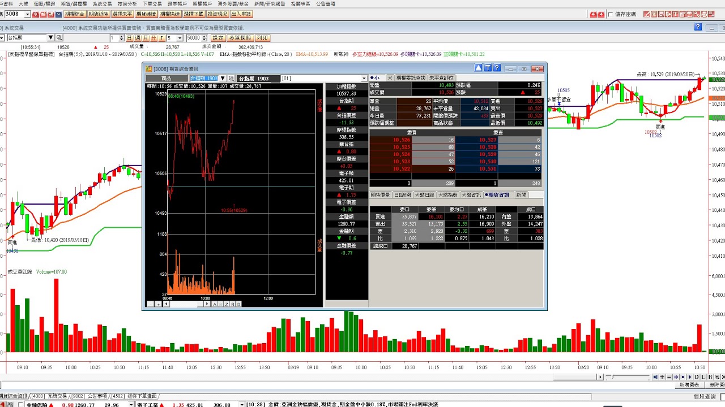Click the magnifier icon in 期貨綜合資訊 popup
Viewport: 725px width, 407px height.
[231, 79]
